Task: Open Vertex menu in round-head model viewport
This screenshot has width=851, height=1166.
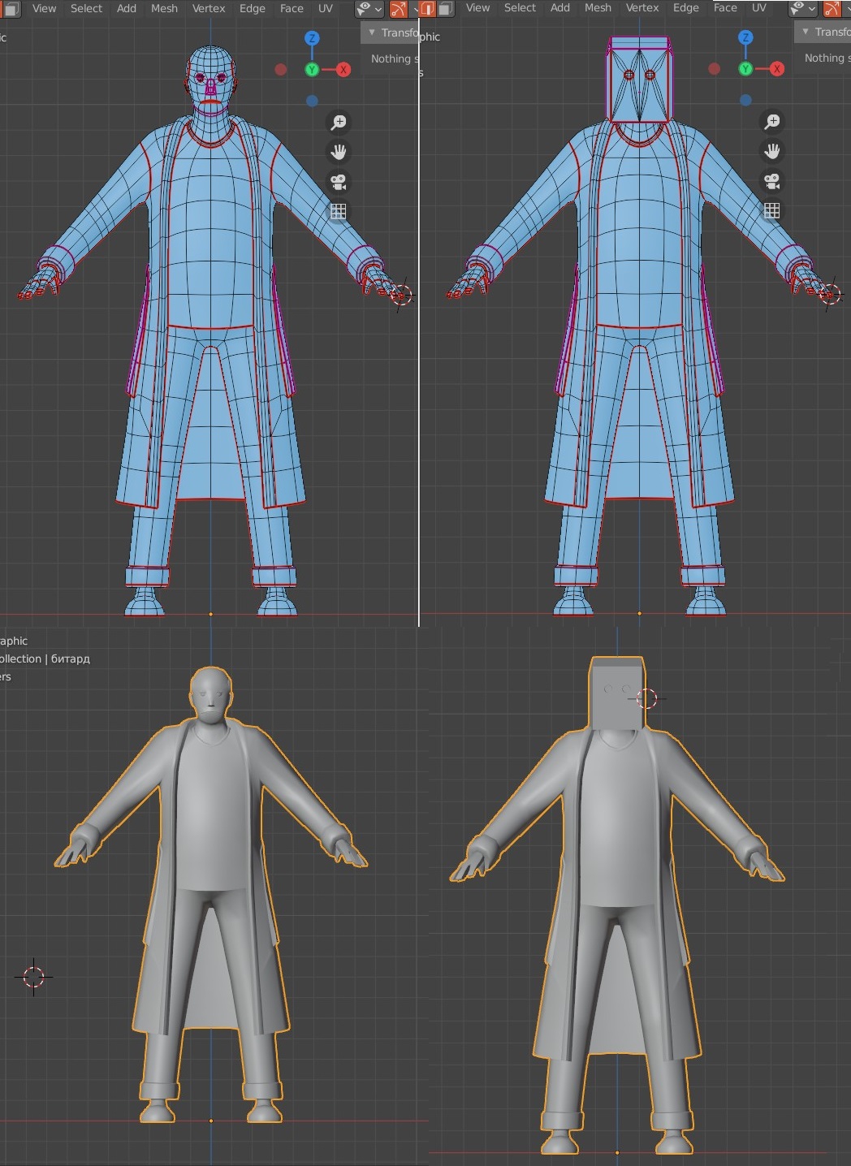Action: [209, 8]
